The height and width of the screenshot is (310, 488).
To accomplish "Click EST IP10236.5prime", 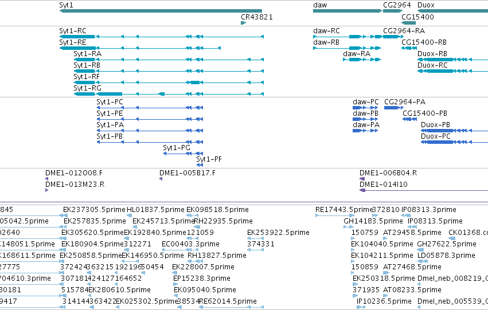I will 384,301.
